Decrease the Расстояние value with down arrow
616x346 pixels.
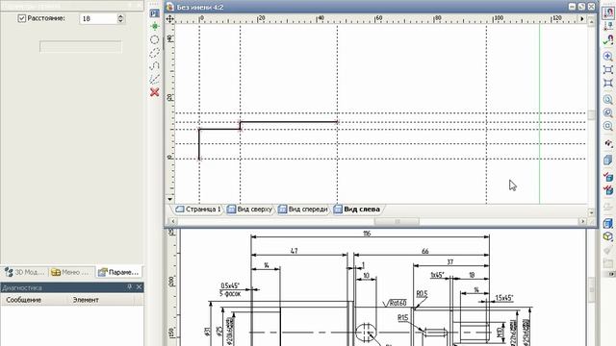click(x=120, y=21)
